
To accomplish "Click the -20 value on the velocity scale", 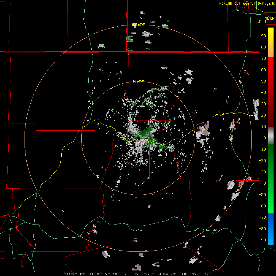I will [x=262, y=161].
